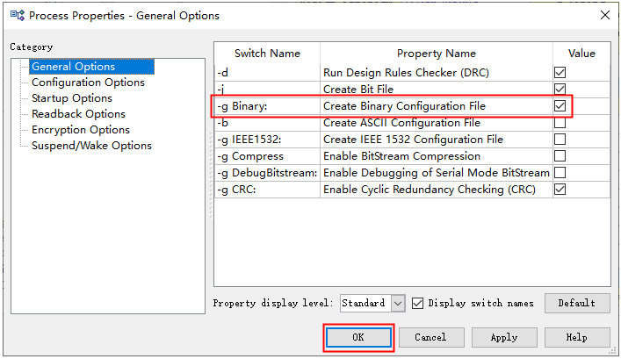Enable Create ASCII Configuration File
Viewport: 621px width, 359px height.
(560, 123)
